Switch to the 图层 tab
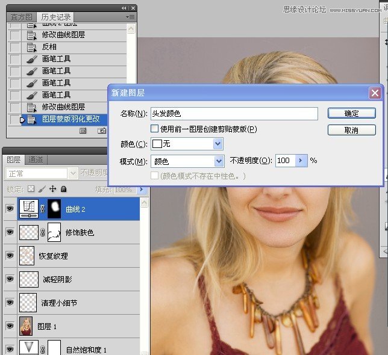388x355 pixels. coord(13,160)
